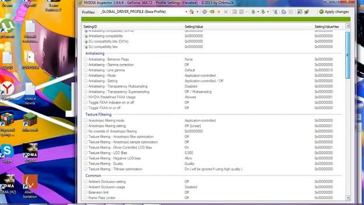Click hex value 0x00000010 for Line gamma

coord(324,70)
